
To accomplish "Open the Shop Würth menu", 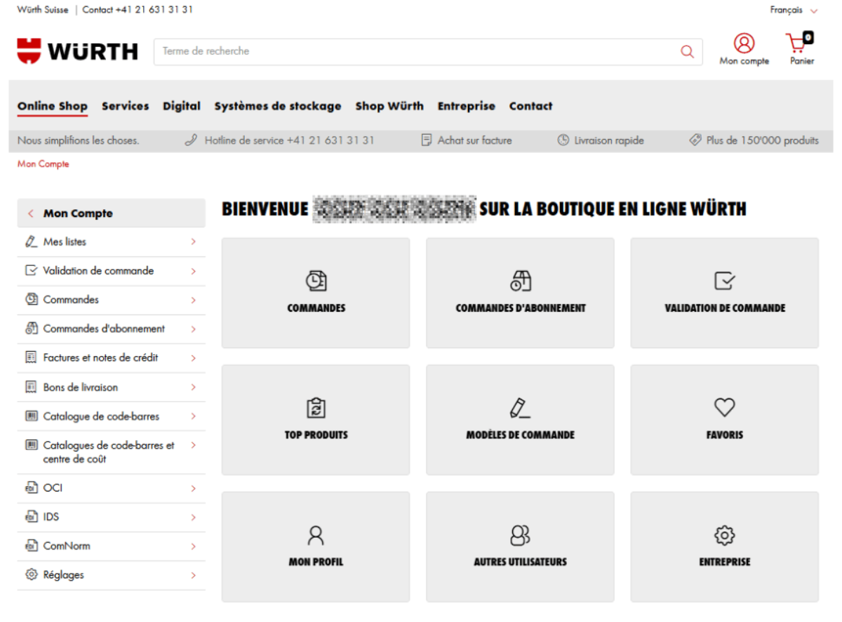I will [x=389, y=106].
